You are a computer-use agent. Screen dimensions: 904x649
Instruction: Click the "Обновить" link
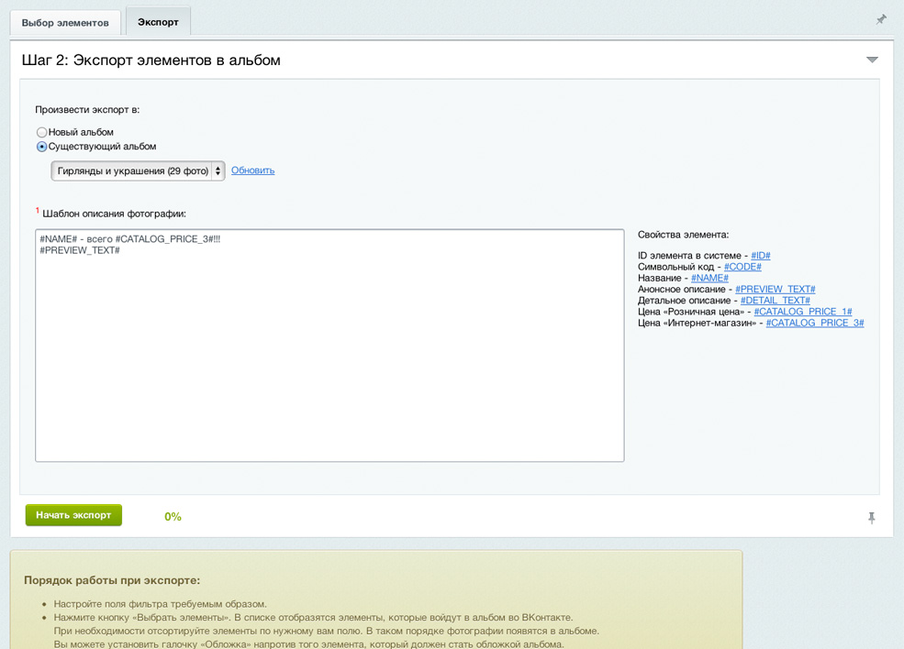click(x=252, y=170)
